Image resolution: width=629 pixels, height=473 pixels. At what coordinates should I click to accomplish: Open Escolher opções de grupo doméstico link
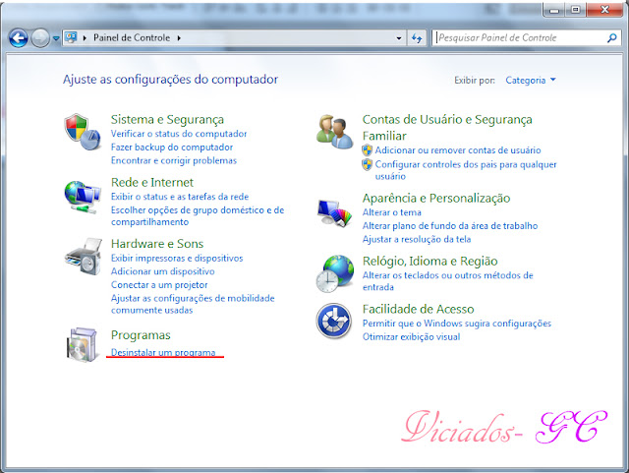pos(198,216)
